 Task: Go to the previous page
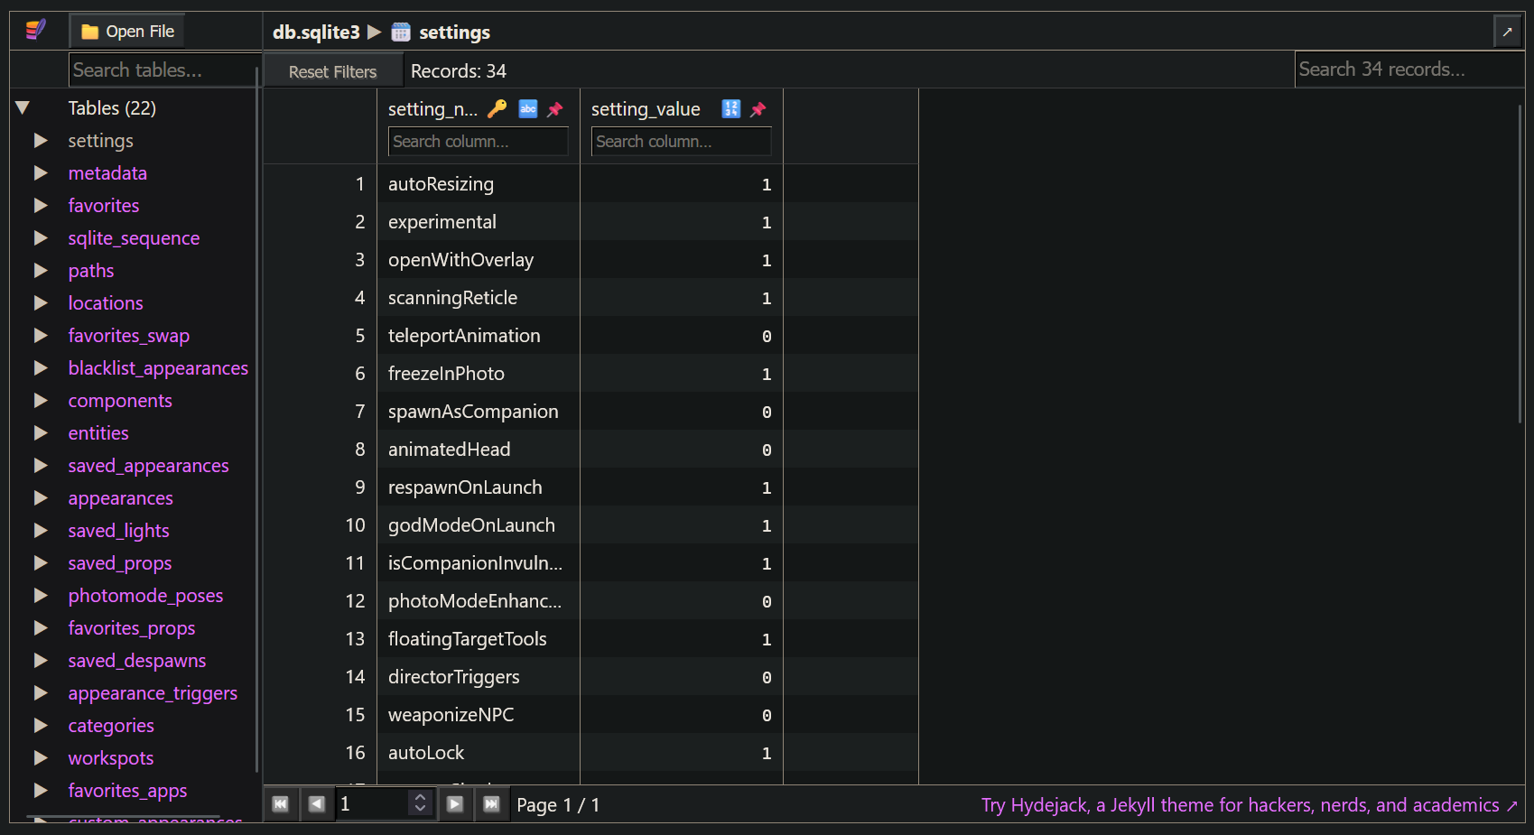click(x=316, y=804)
